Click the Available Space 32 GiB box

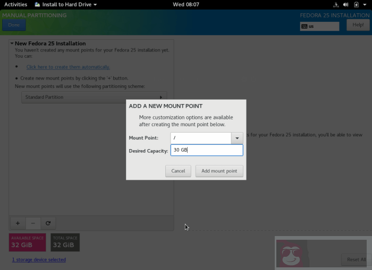(28, 242)
